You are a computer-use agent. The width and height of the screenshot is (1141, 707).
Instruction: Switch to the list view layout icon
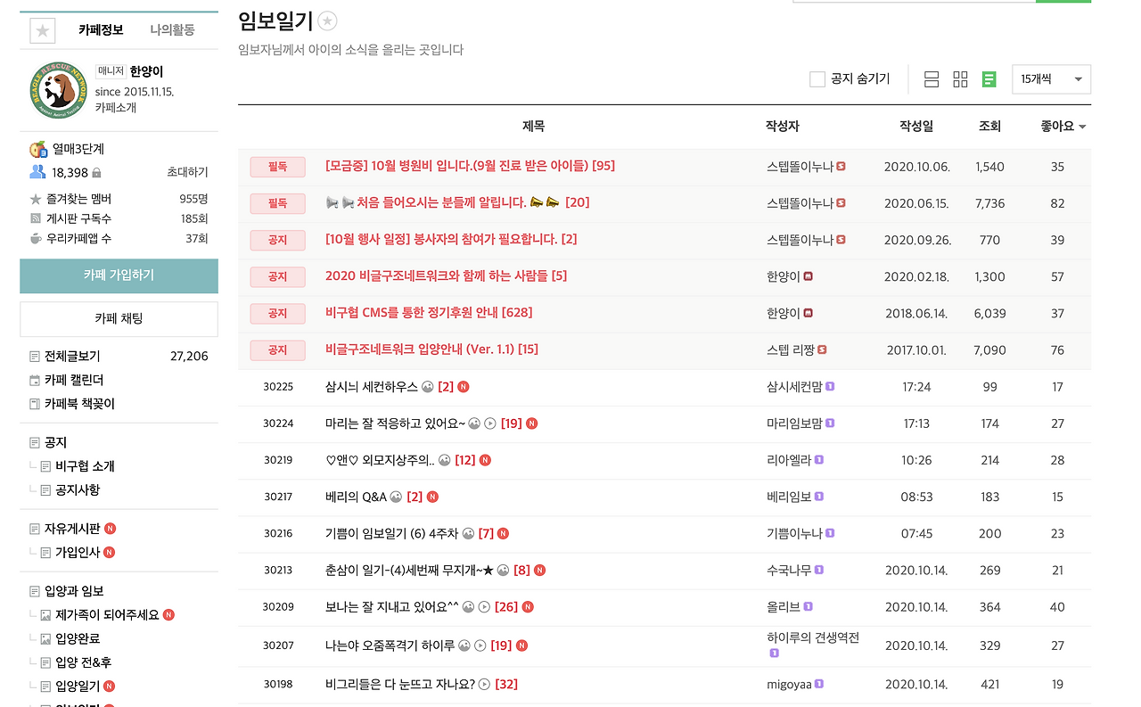(932, 79)
